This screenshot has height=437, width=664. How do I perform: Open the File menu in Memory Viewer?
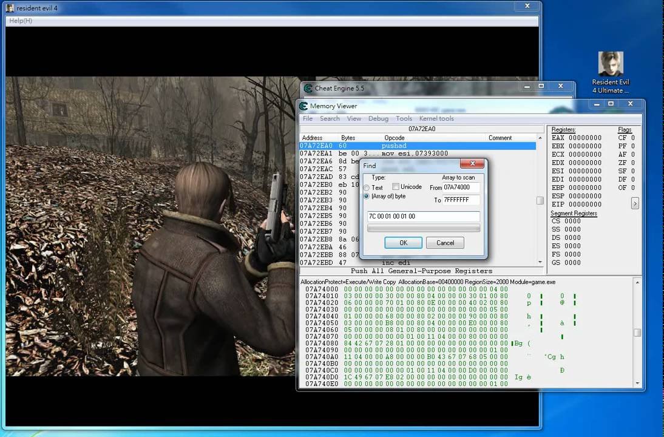(308, 118)
